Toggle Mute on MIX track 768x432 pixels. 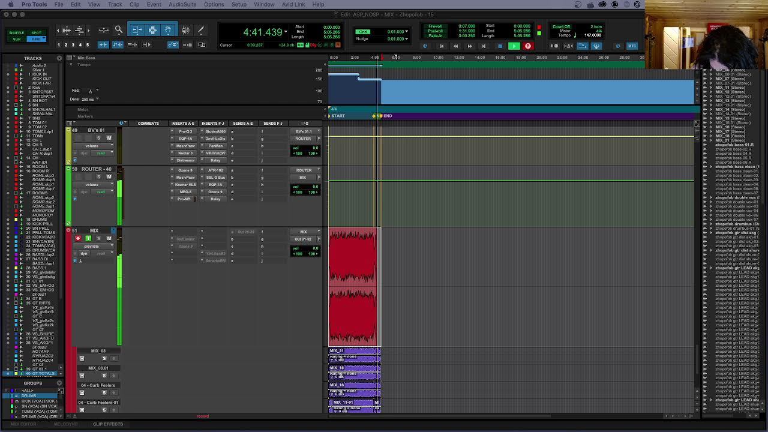(109, 238)
